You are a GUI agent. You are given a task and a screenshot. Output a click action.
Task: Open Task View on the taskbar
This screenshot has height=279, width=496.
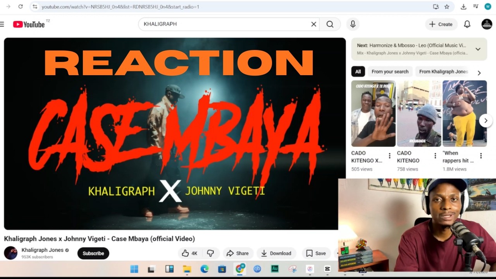pos(152,269)
